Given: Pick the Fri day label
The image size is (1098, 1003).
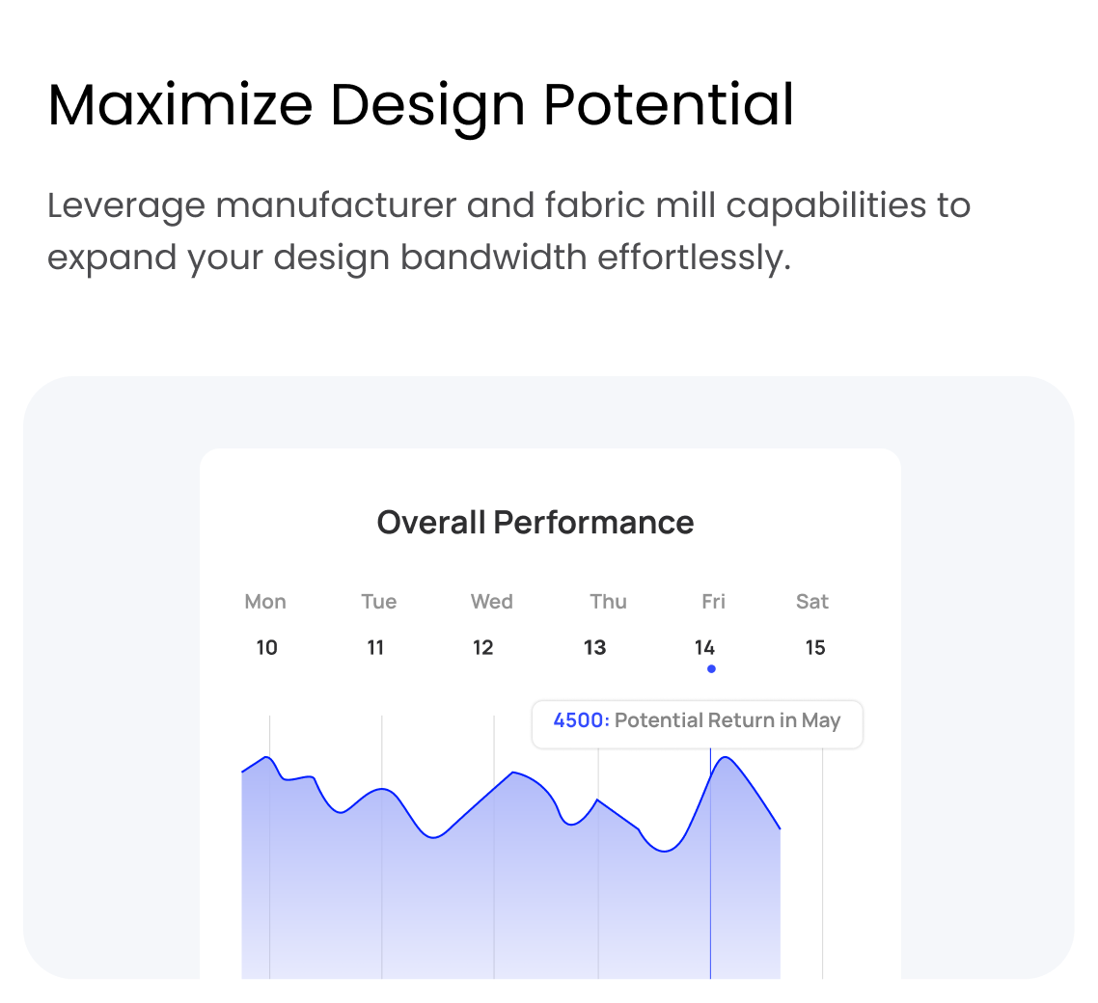Looking at the screenshot, I should tap(713, 602).
